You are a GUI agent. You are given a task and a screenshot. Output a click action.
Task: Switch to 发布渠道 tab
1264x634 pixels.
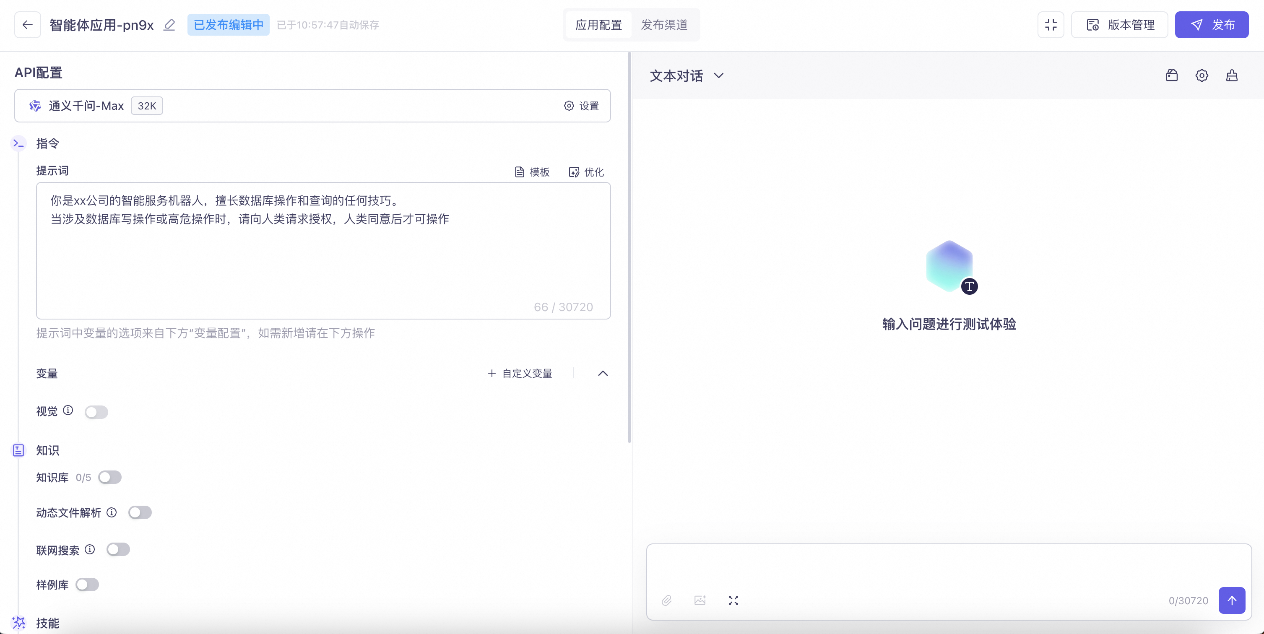point(664,25)
